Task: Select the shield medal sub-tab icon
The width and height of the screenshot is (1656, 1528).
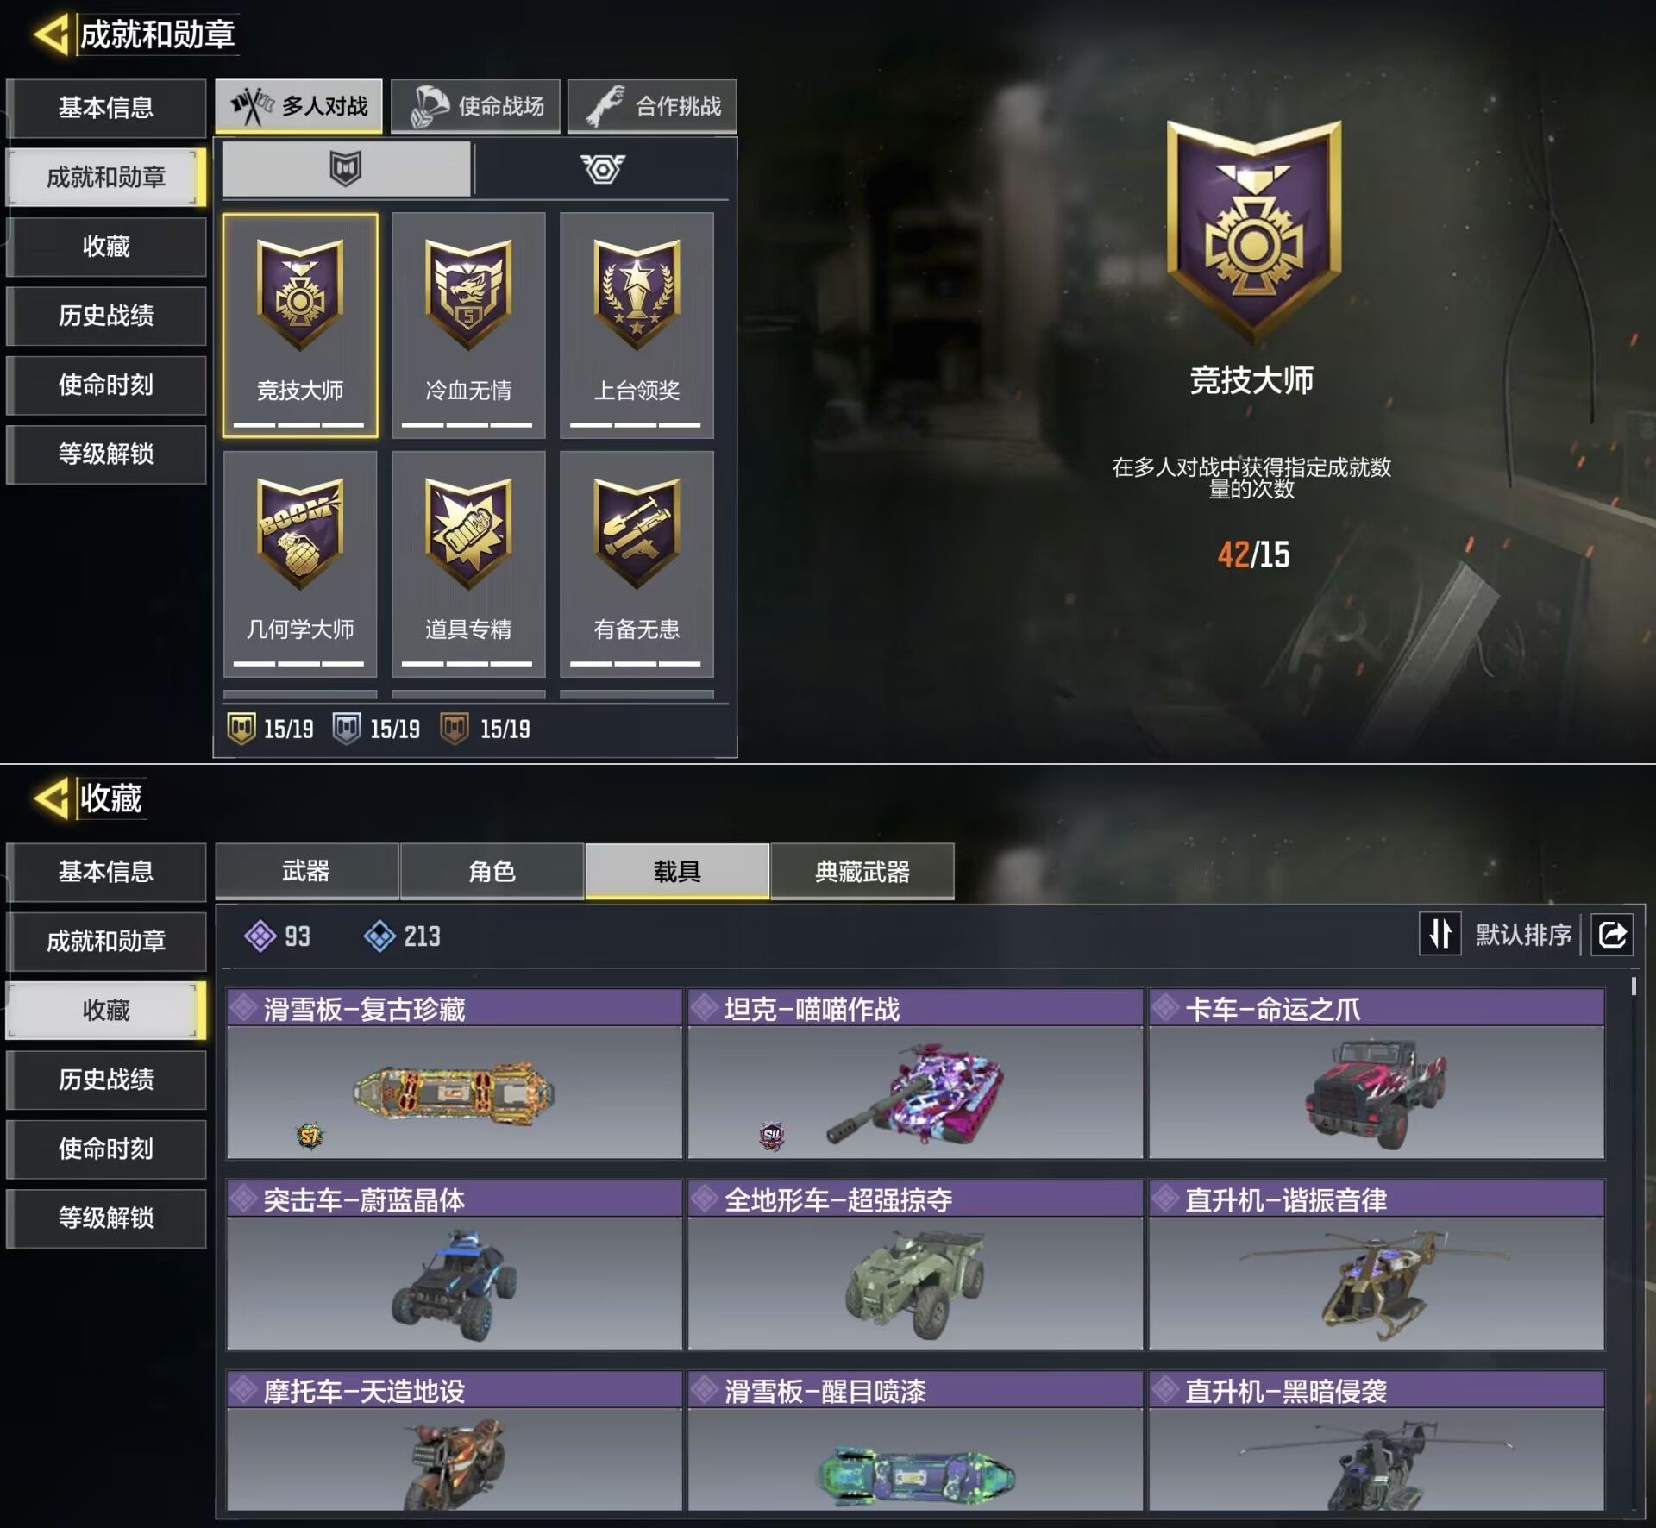Action: click(346, 168)
